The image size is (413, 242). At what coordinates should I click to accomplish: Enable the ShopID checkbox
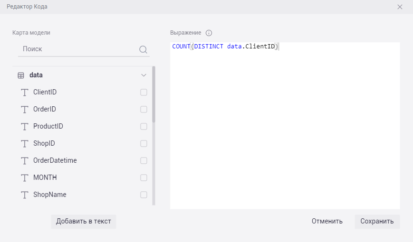point(144,144)
